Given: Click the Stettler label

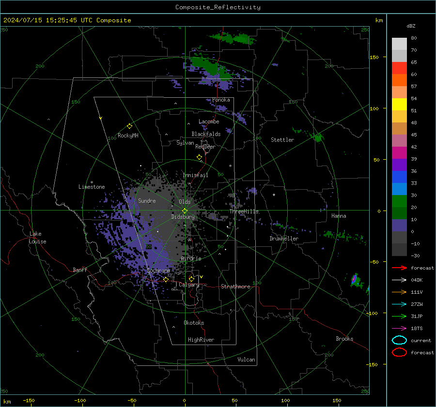Looking at the screenshot, I should tap(282, 140).
